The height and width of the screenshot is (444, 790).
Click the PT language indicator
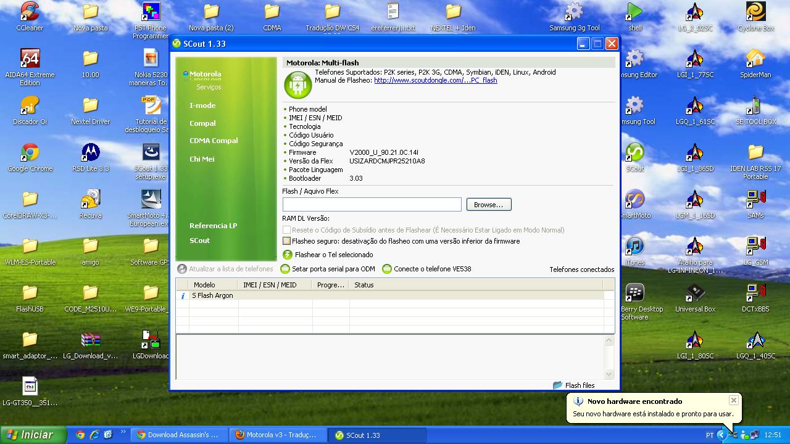pos(710,435)
